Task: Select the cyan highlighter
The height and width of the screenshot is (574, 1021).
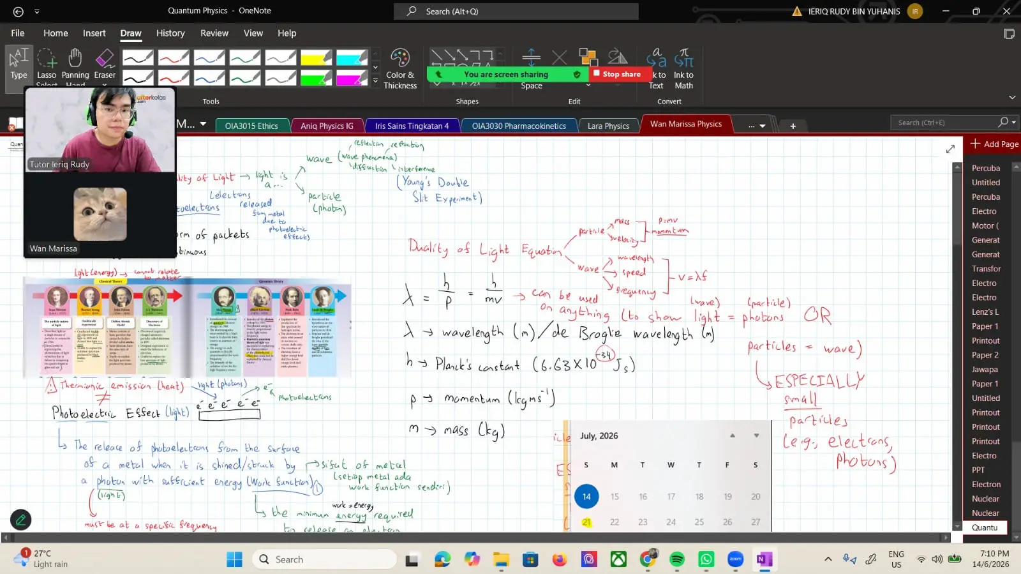Action: 352,57
